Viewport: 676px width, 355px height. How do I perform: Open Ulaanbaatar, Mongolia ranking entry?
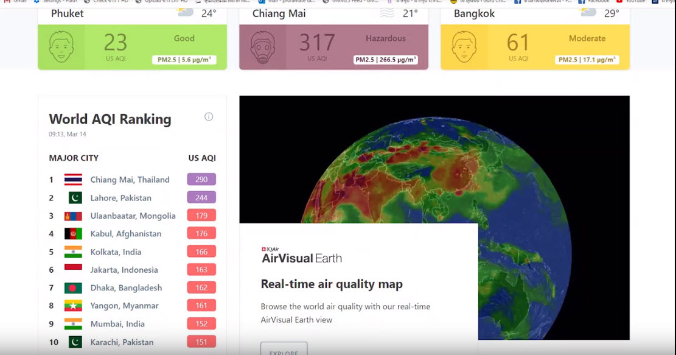(133, 216)
